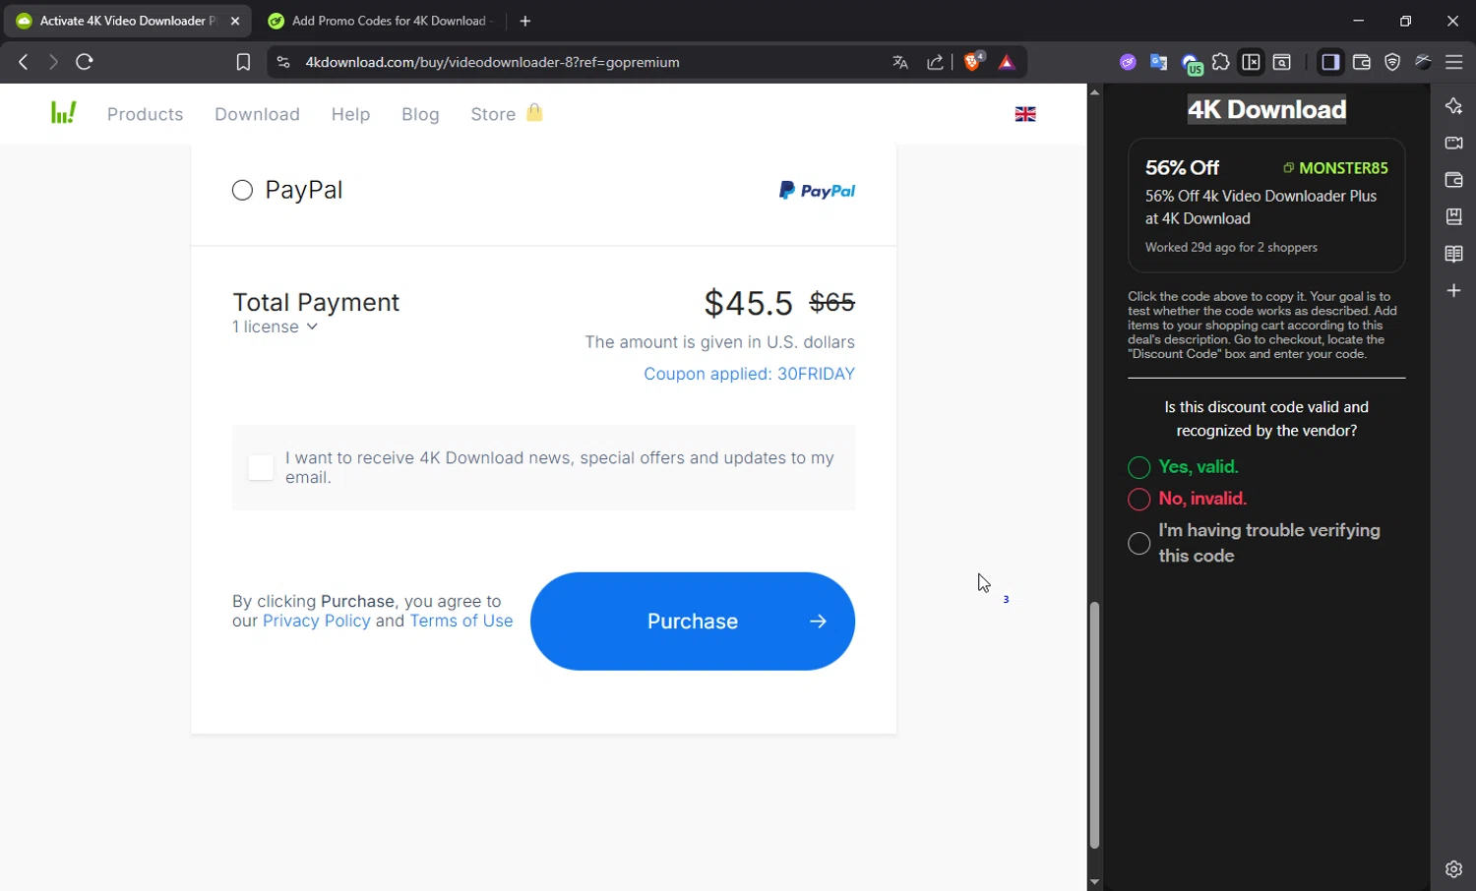Open Wallet icon in sidebar
1476x891 pixels.
point(1453,180)
